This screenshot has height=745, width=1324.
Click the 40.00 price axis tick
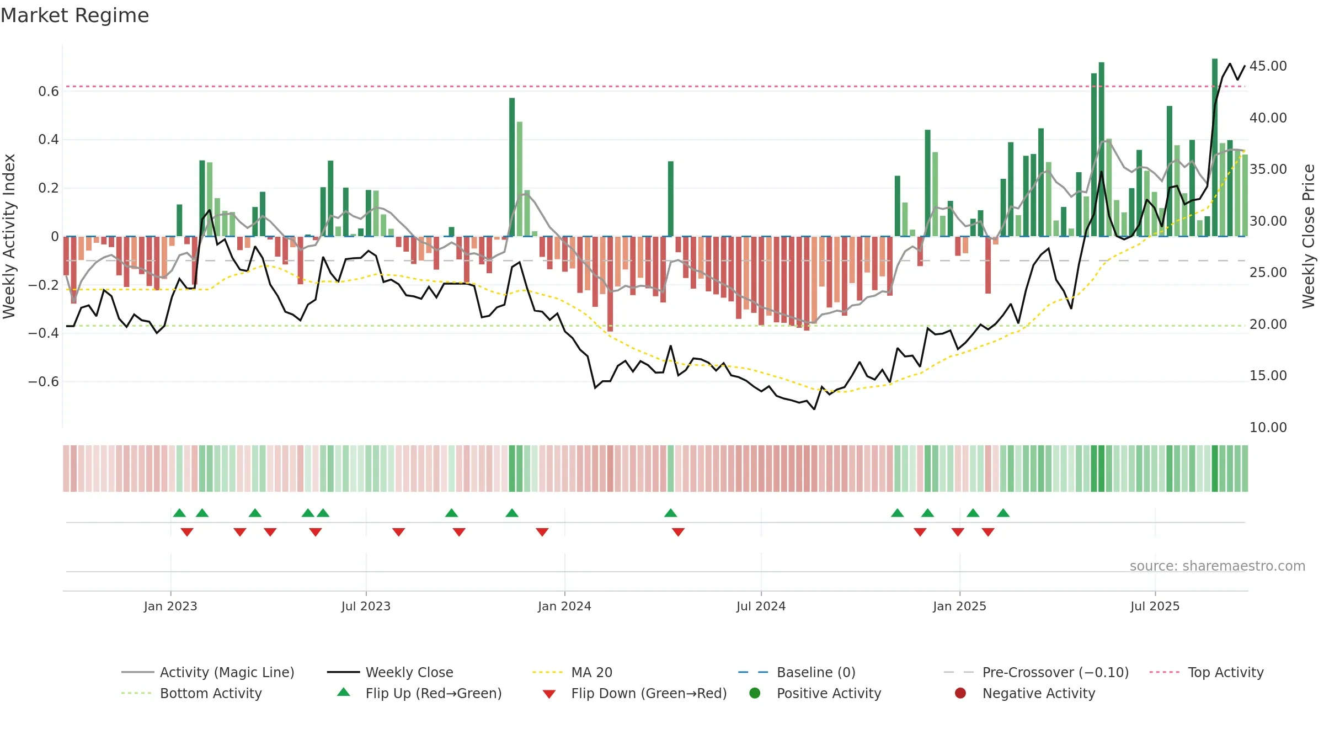(1268, 118)
